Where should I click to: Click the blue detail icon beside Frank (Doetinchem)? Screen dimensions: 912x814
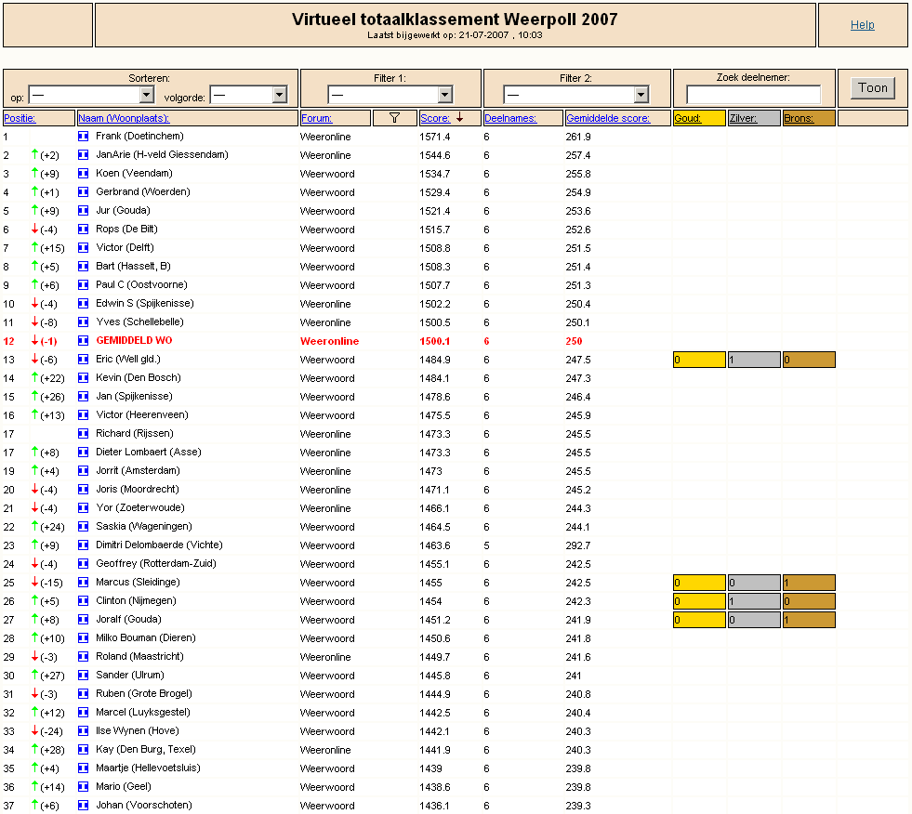(83, 136)
